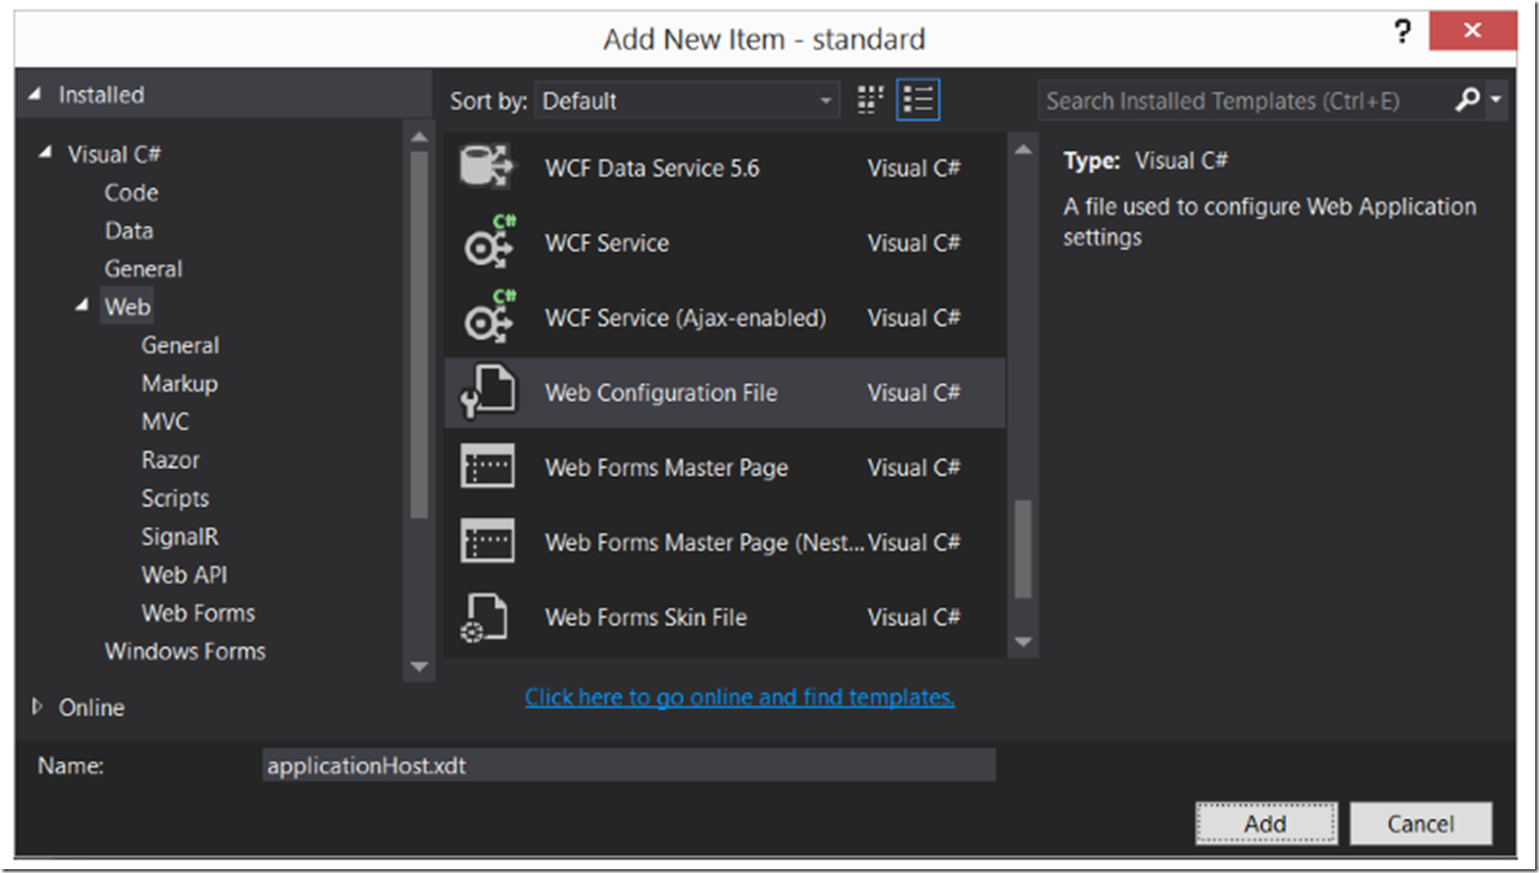This screenshot has width=1539, height=873.
Task: Select the SignalR category
Action: (x=180, y=536)
